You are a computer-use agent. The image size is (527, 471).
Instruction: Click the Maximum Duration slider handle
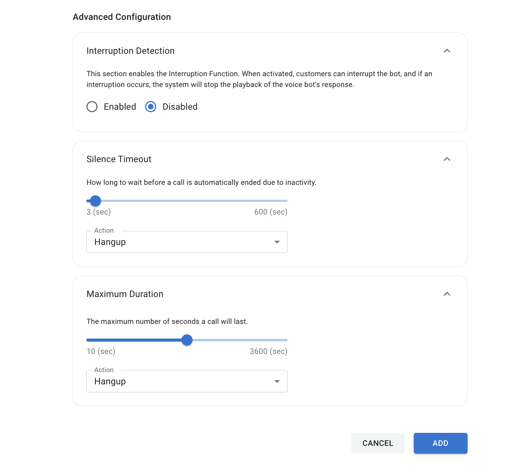coord(187,340)
